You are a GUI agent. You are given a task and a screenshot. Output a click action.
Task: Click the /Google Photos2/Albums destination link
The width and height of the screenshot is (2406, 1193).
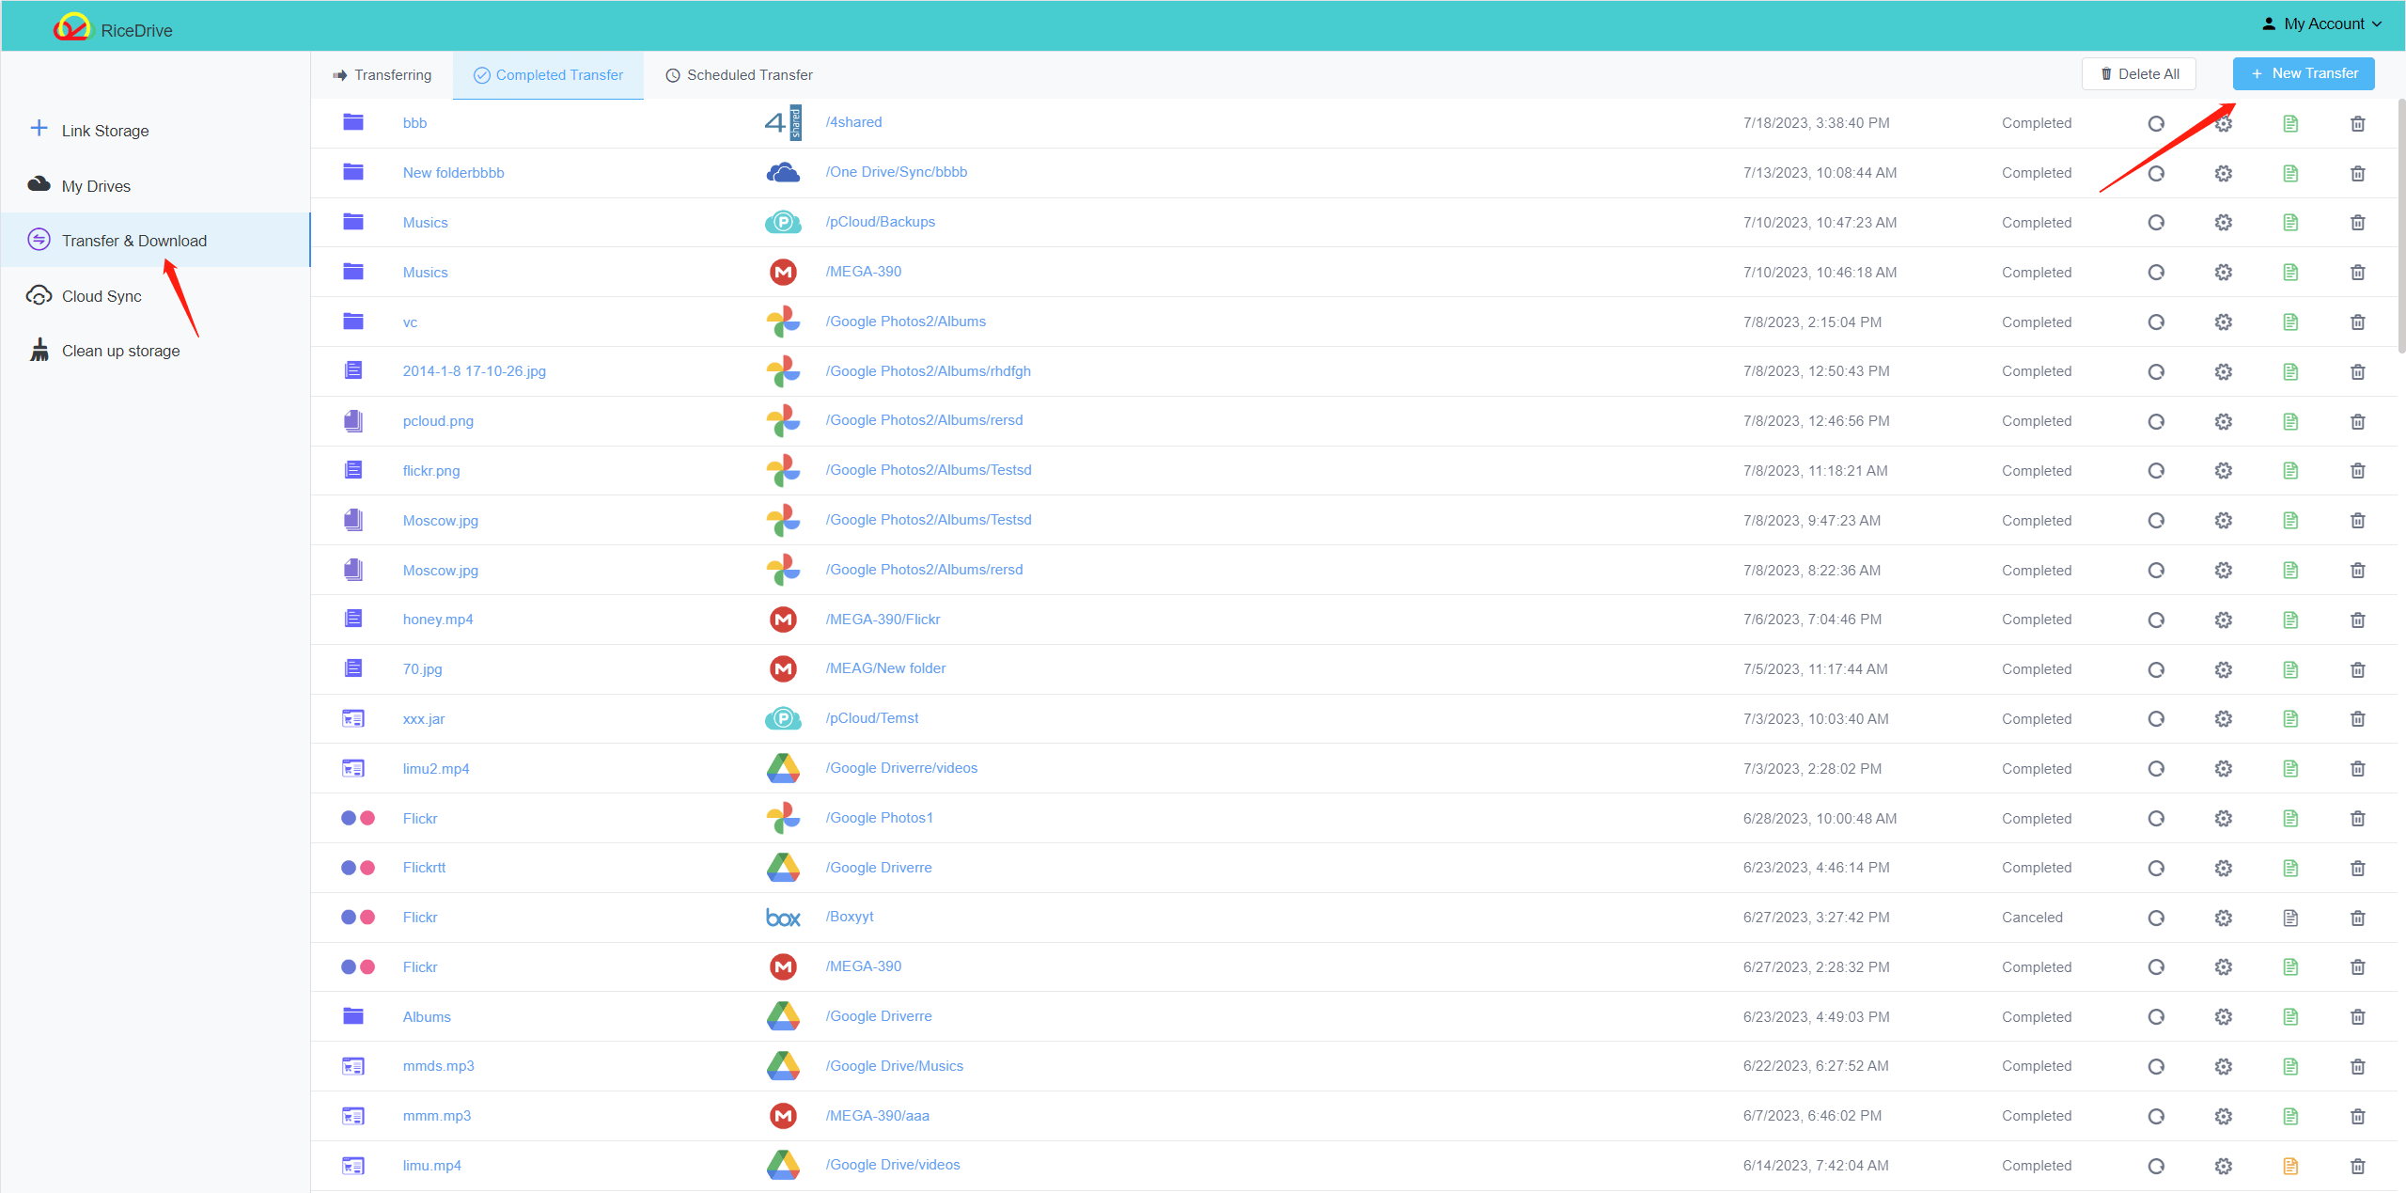point(904,321)
